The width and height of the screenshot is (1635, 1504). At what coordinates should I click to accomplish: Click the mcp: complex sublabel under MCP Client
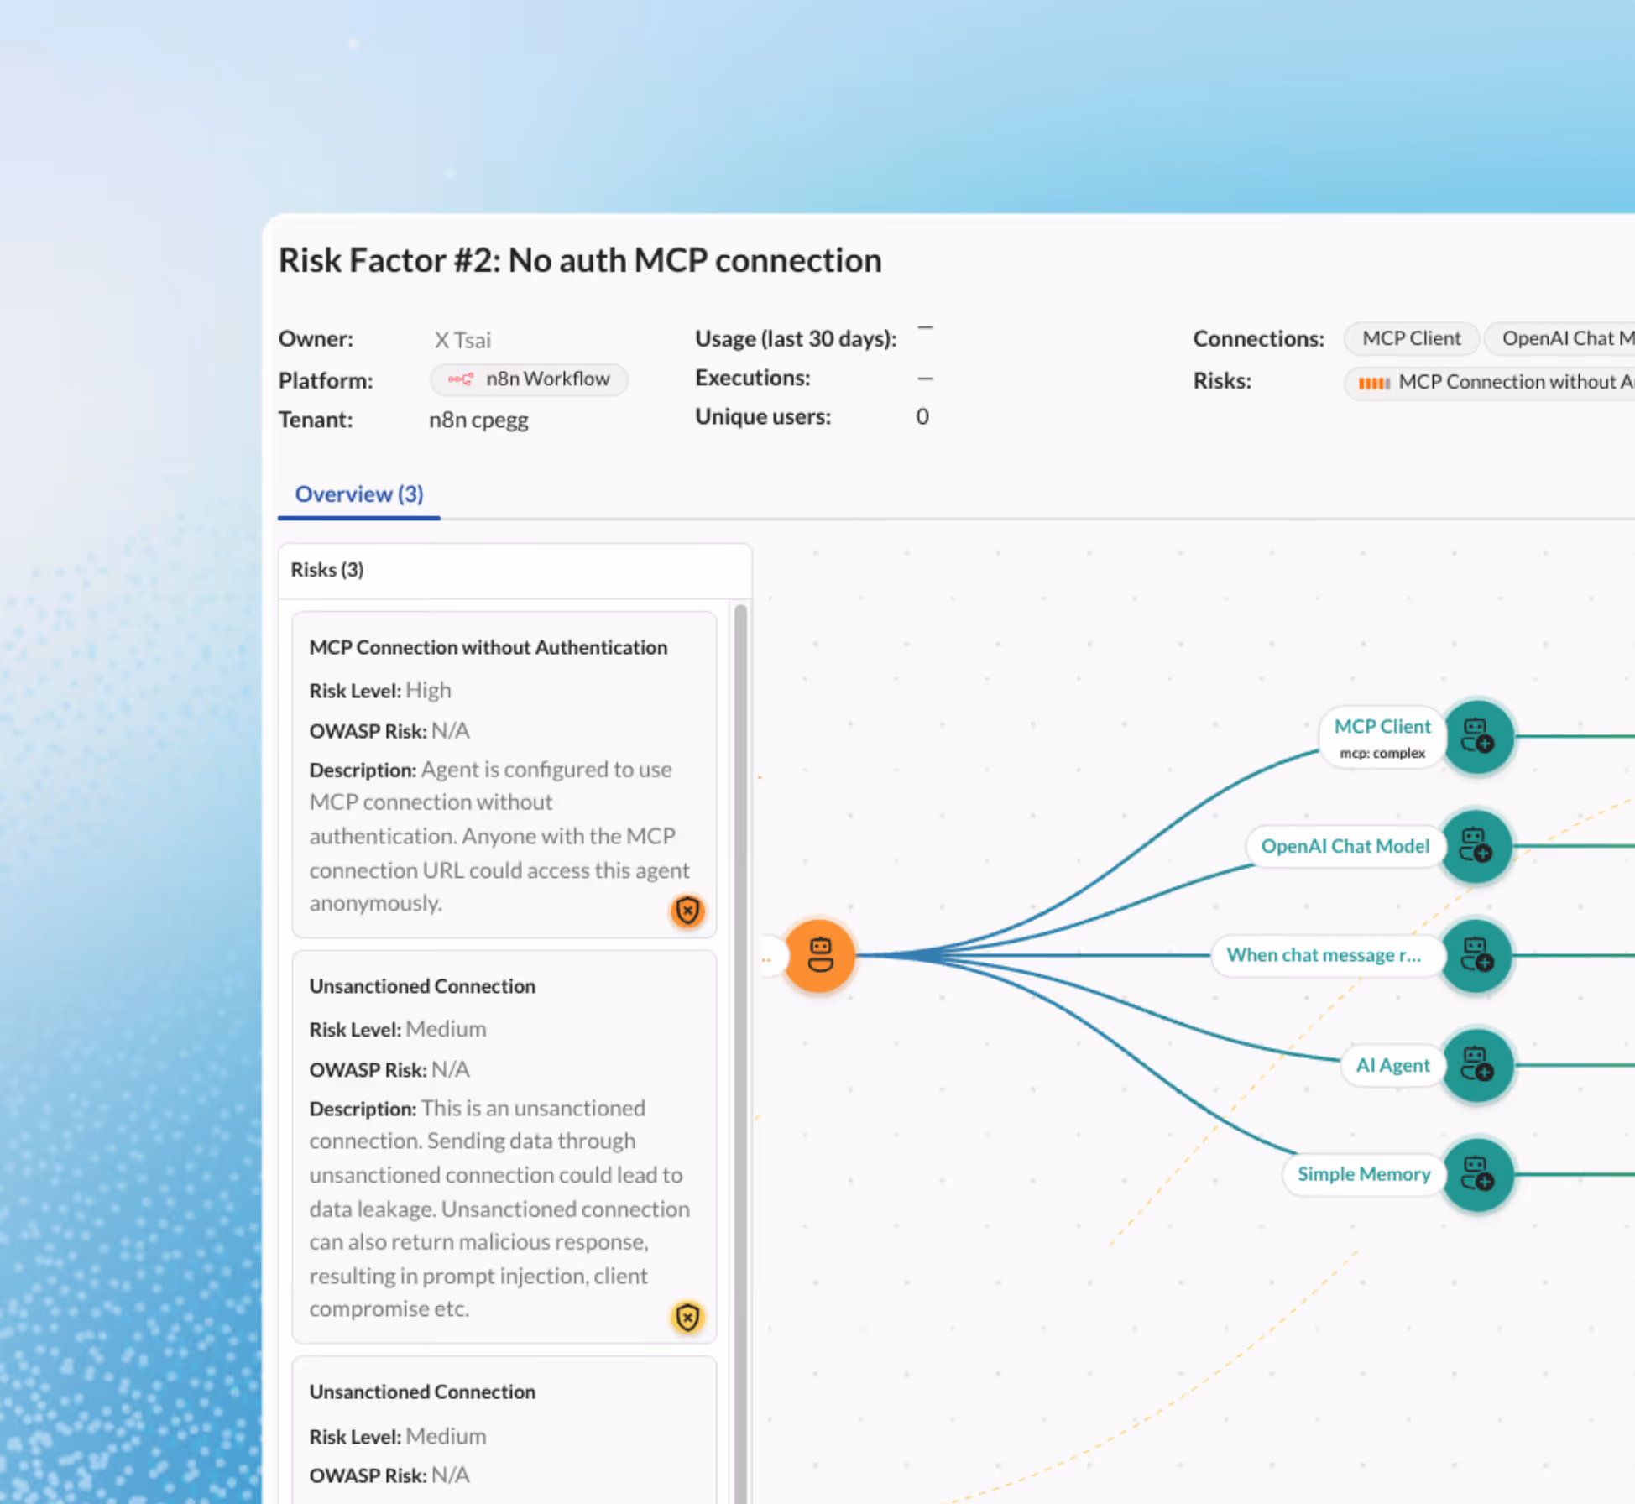click(1382, 754)
